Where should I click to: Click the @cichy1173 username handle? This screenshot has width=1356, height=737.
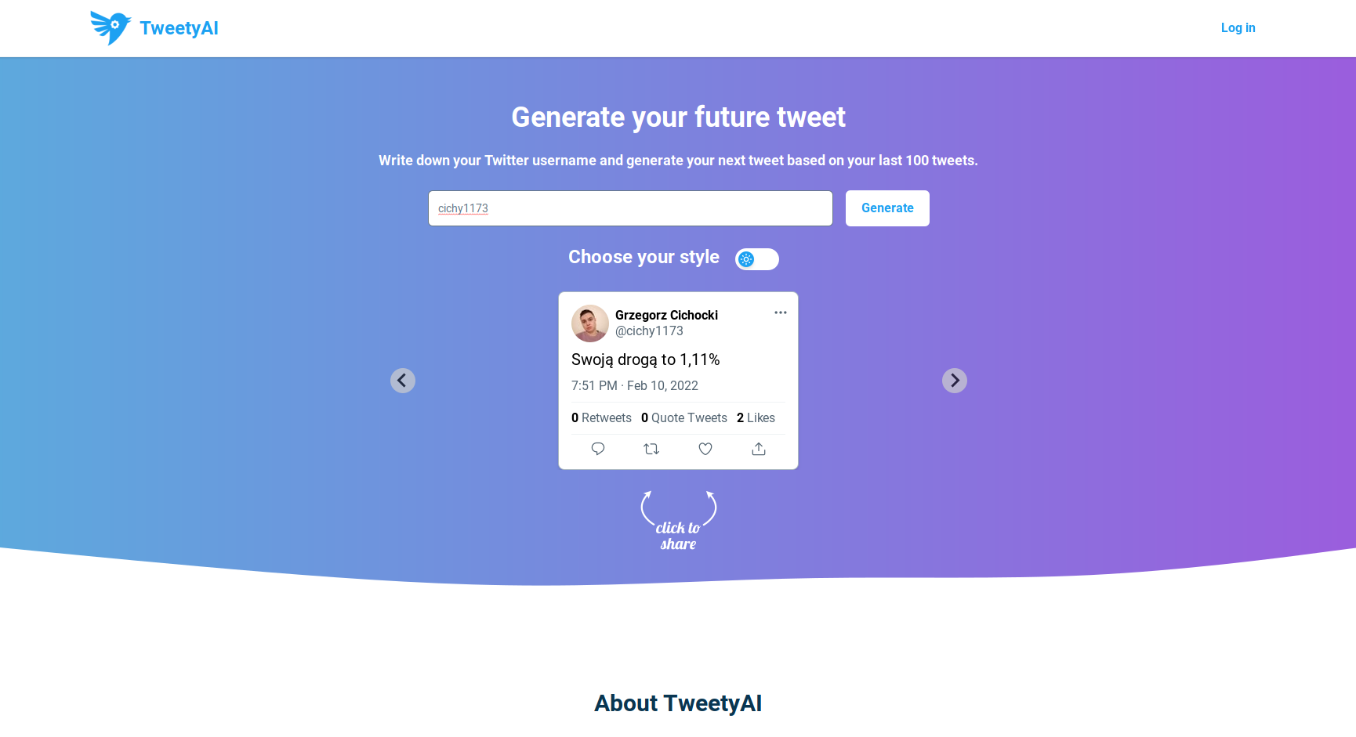[x=649, y=331]
